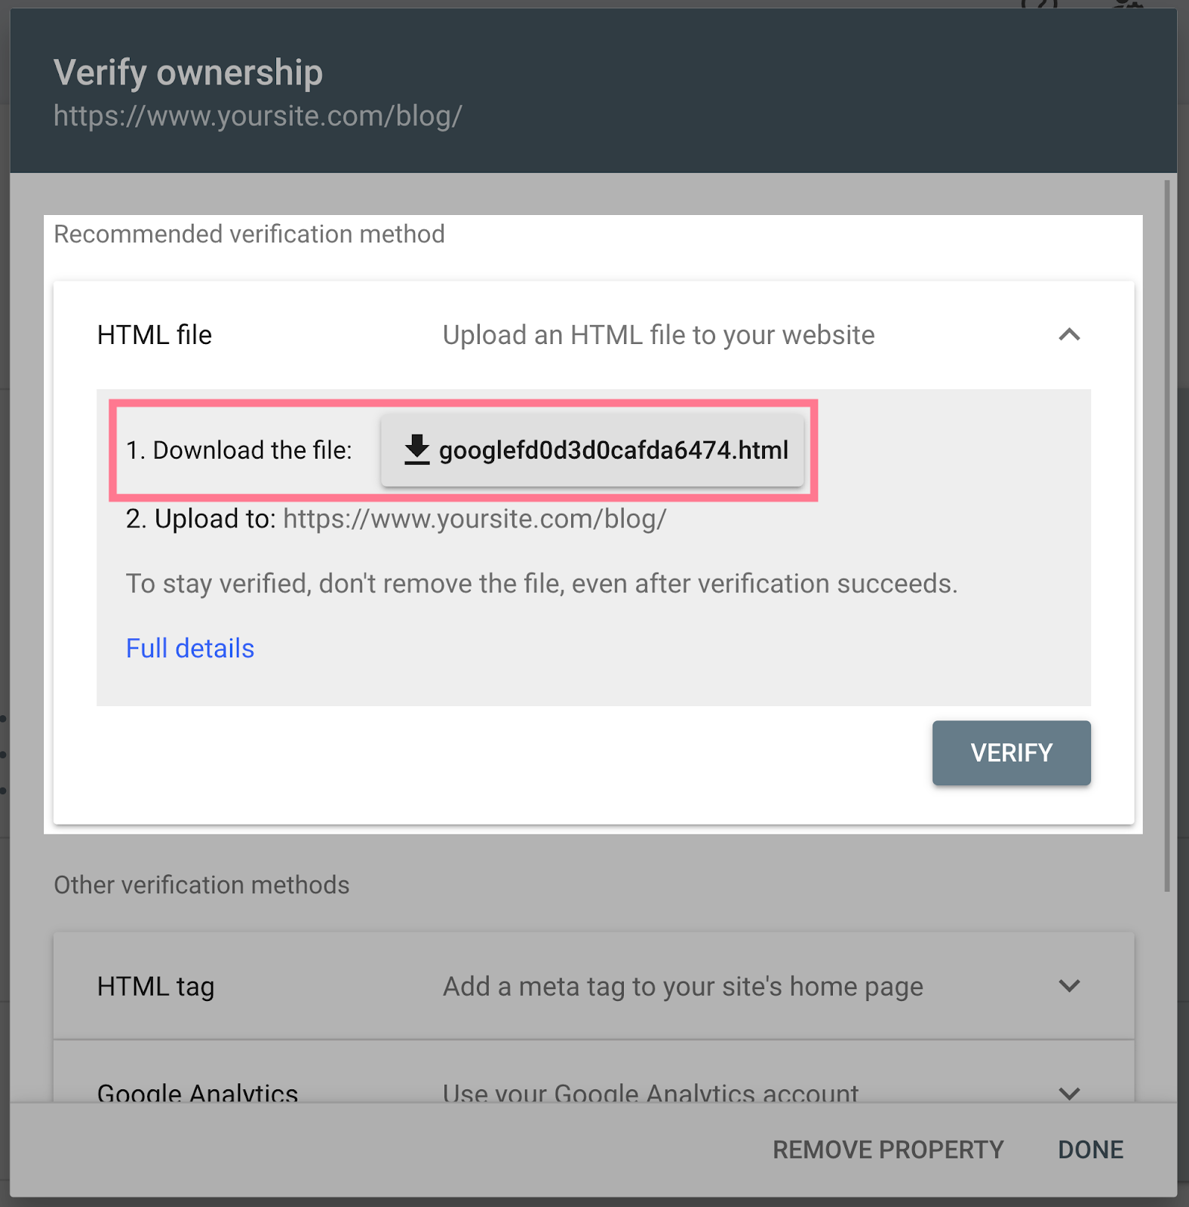Click the download arrow icon
This screenshot has height=1207, width=1189.
415,450
